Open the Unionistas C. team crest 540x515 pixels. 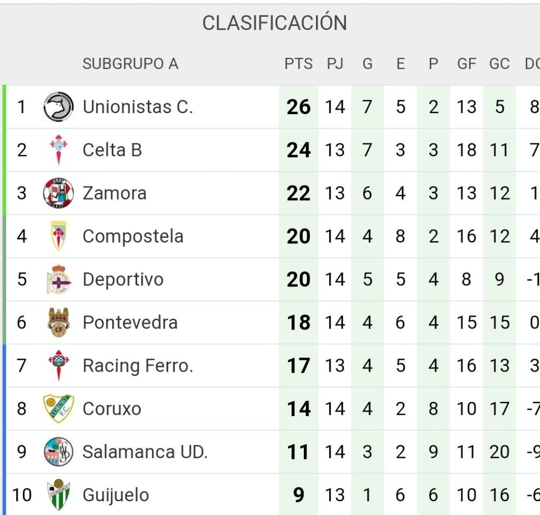(58, 106)
